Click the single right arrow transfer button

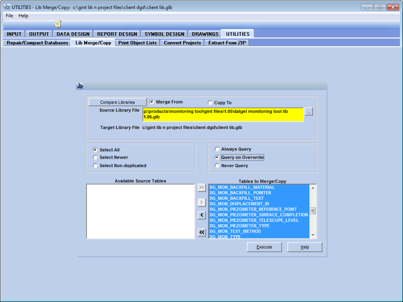(x=201, y=203)
